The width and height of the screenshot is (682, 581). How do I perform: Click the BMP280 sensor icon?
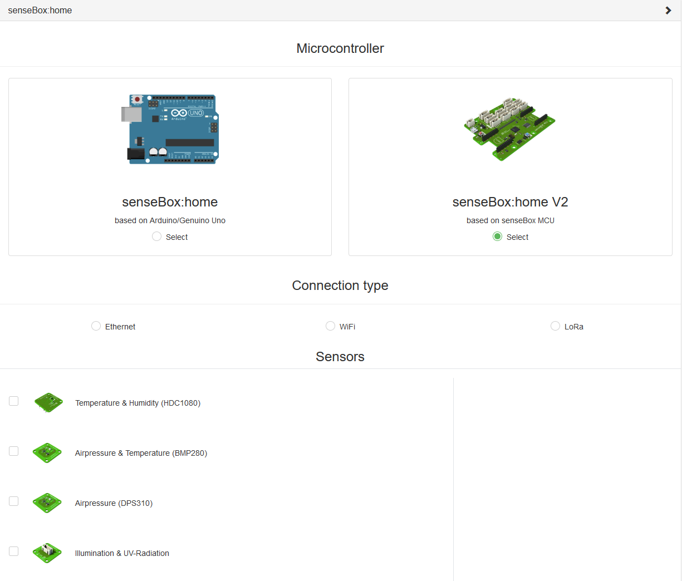pos(47,452)
